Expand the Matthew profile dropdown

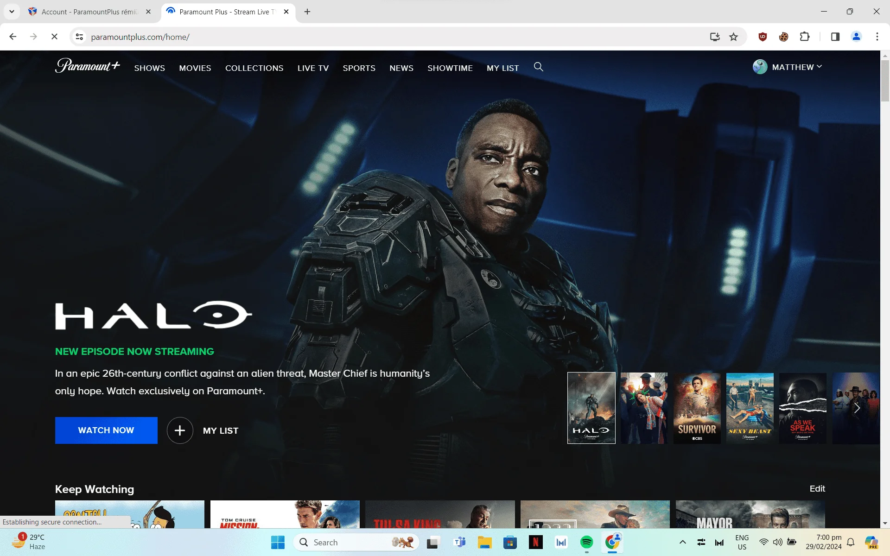click(x=819, y=67)
